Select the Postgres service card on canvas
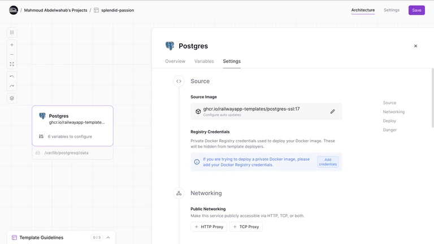 pyautogui.click(x=72, y=126)
